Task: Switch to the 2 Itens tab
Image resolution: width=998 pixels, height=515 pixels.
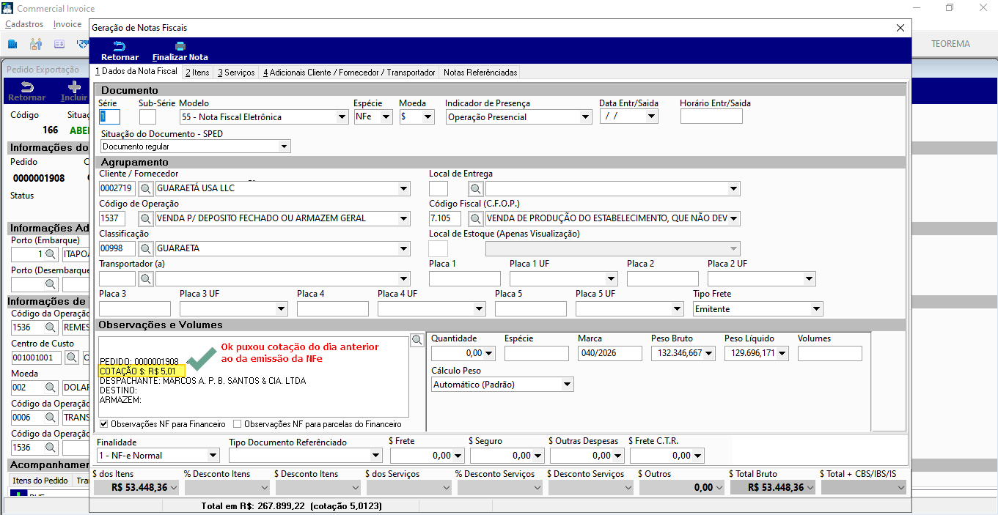Action: 197,73
